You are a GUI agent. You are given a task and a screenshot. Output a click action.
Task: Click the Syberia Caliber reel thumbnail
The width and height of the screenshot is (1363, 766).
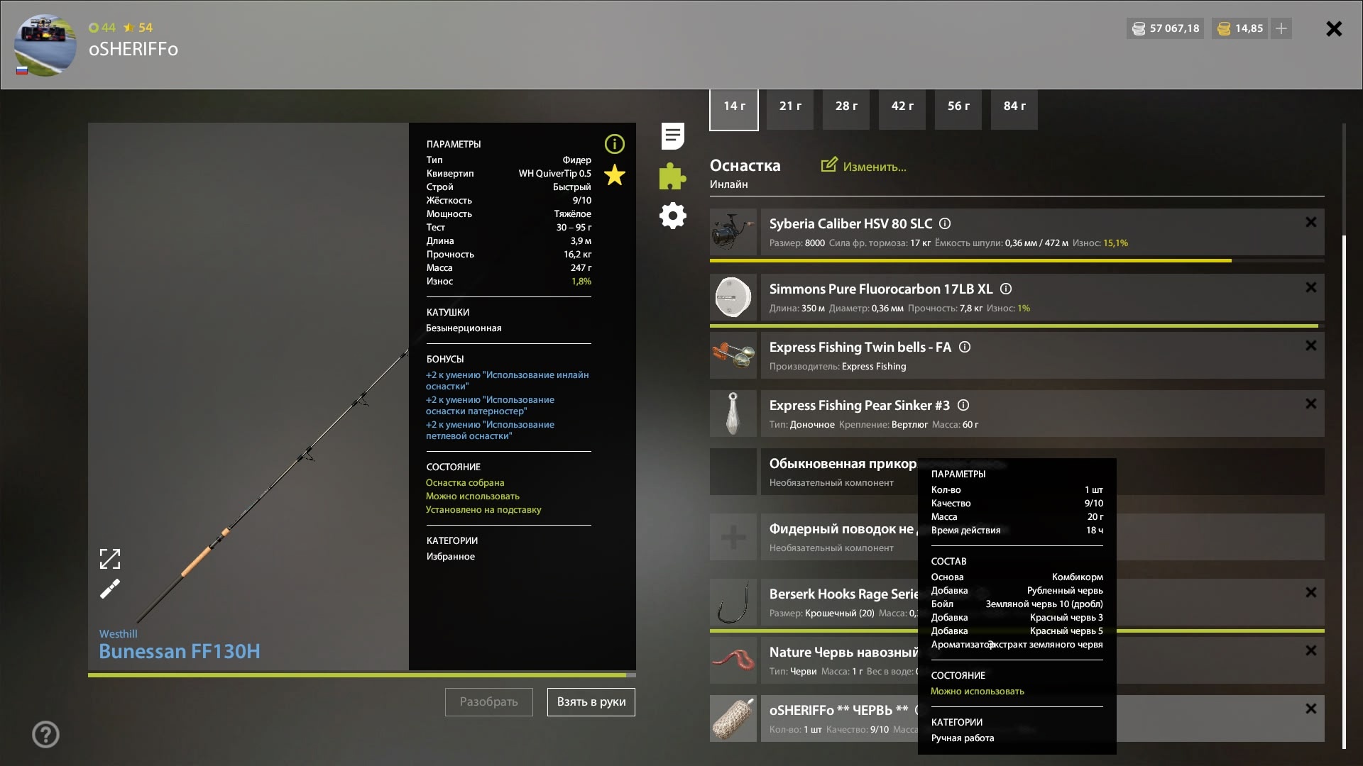pos(733,232)
